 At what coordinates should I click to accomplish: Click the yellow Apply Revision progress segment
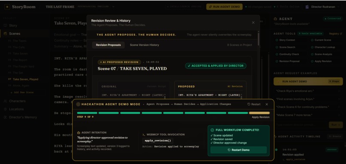pyautogui.click(x=259, y=113)
